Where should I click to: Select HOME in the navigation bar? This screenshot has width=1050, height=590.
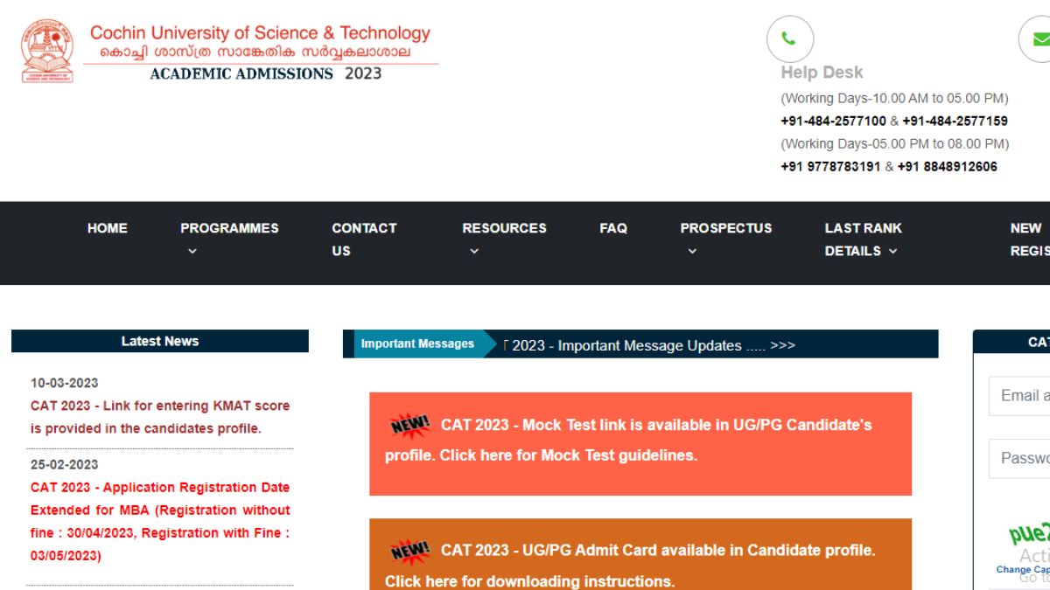point(107,228)
